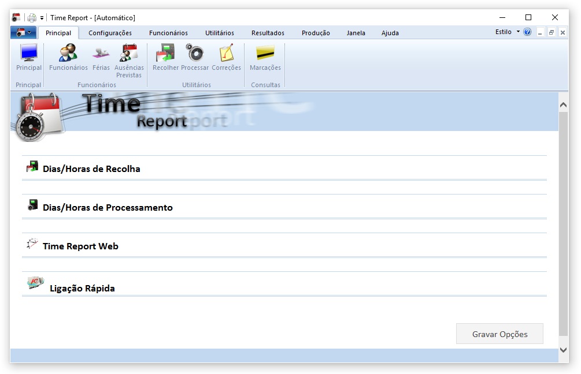
Task: Click the Gravar Opções button
Action: (499, 334)
